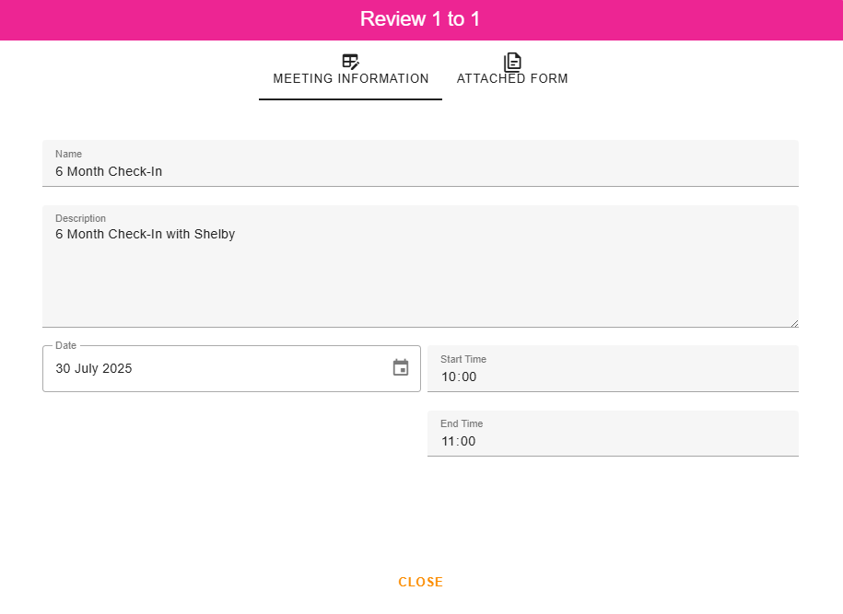Click the Name field with '6 Month Check-In'
The image size is (843, 614).
[420, 171]
